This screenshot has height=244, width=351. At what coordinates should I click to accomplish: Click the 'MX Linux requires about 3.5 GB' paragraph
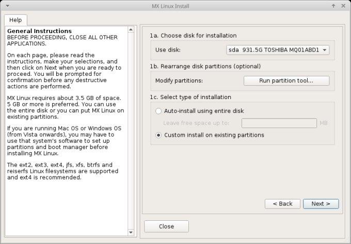pos(66,107)
